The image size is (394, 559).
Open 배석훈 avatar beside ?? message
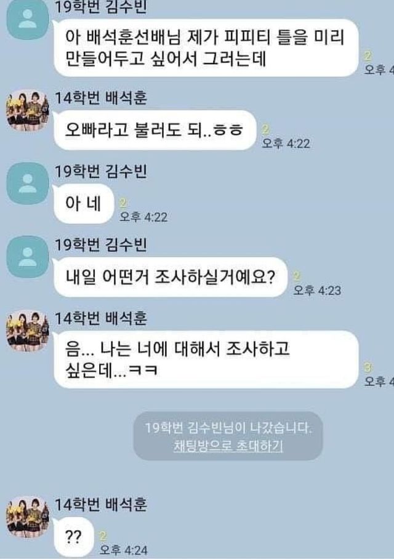click(28, 517)
